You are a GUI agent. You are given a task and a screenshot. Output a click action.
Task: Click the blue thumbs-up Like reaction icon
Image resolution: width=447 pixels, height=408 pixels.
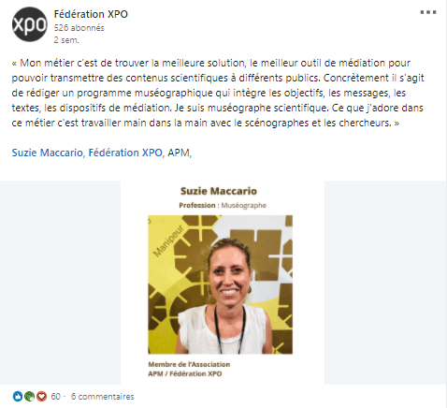click(18, 396)
